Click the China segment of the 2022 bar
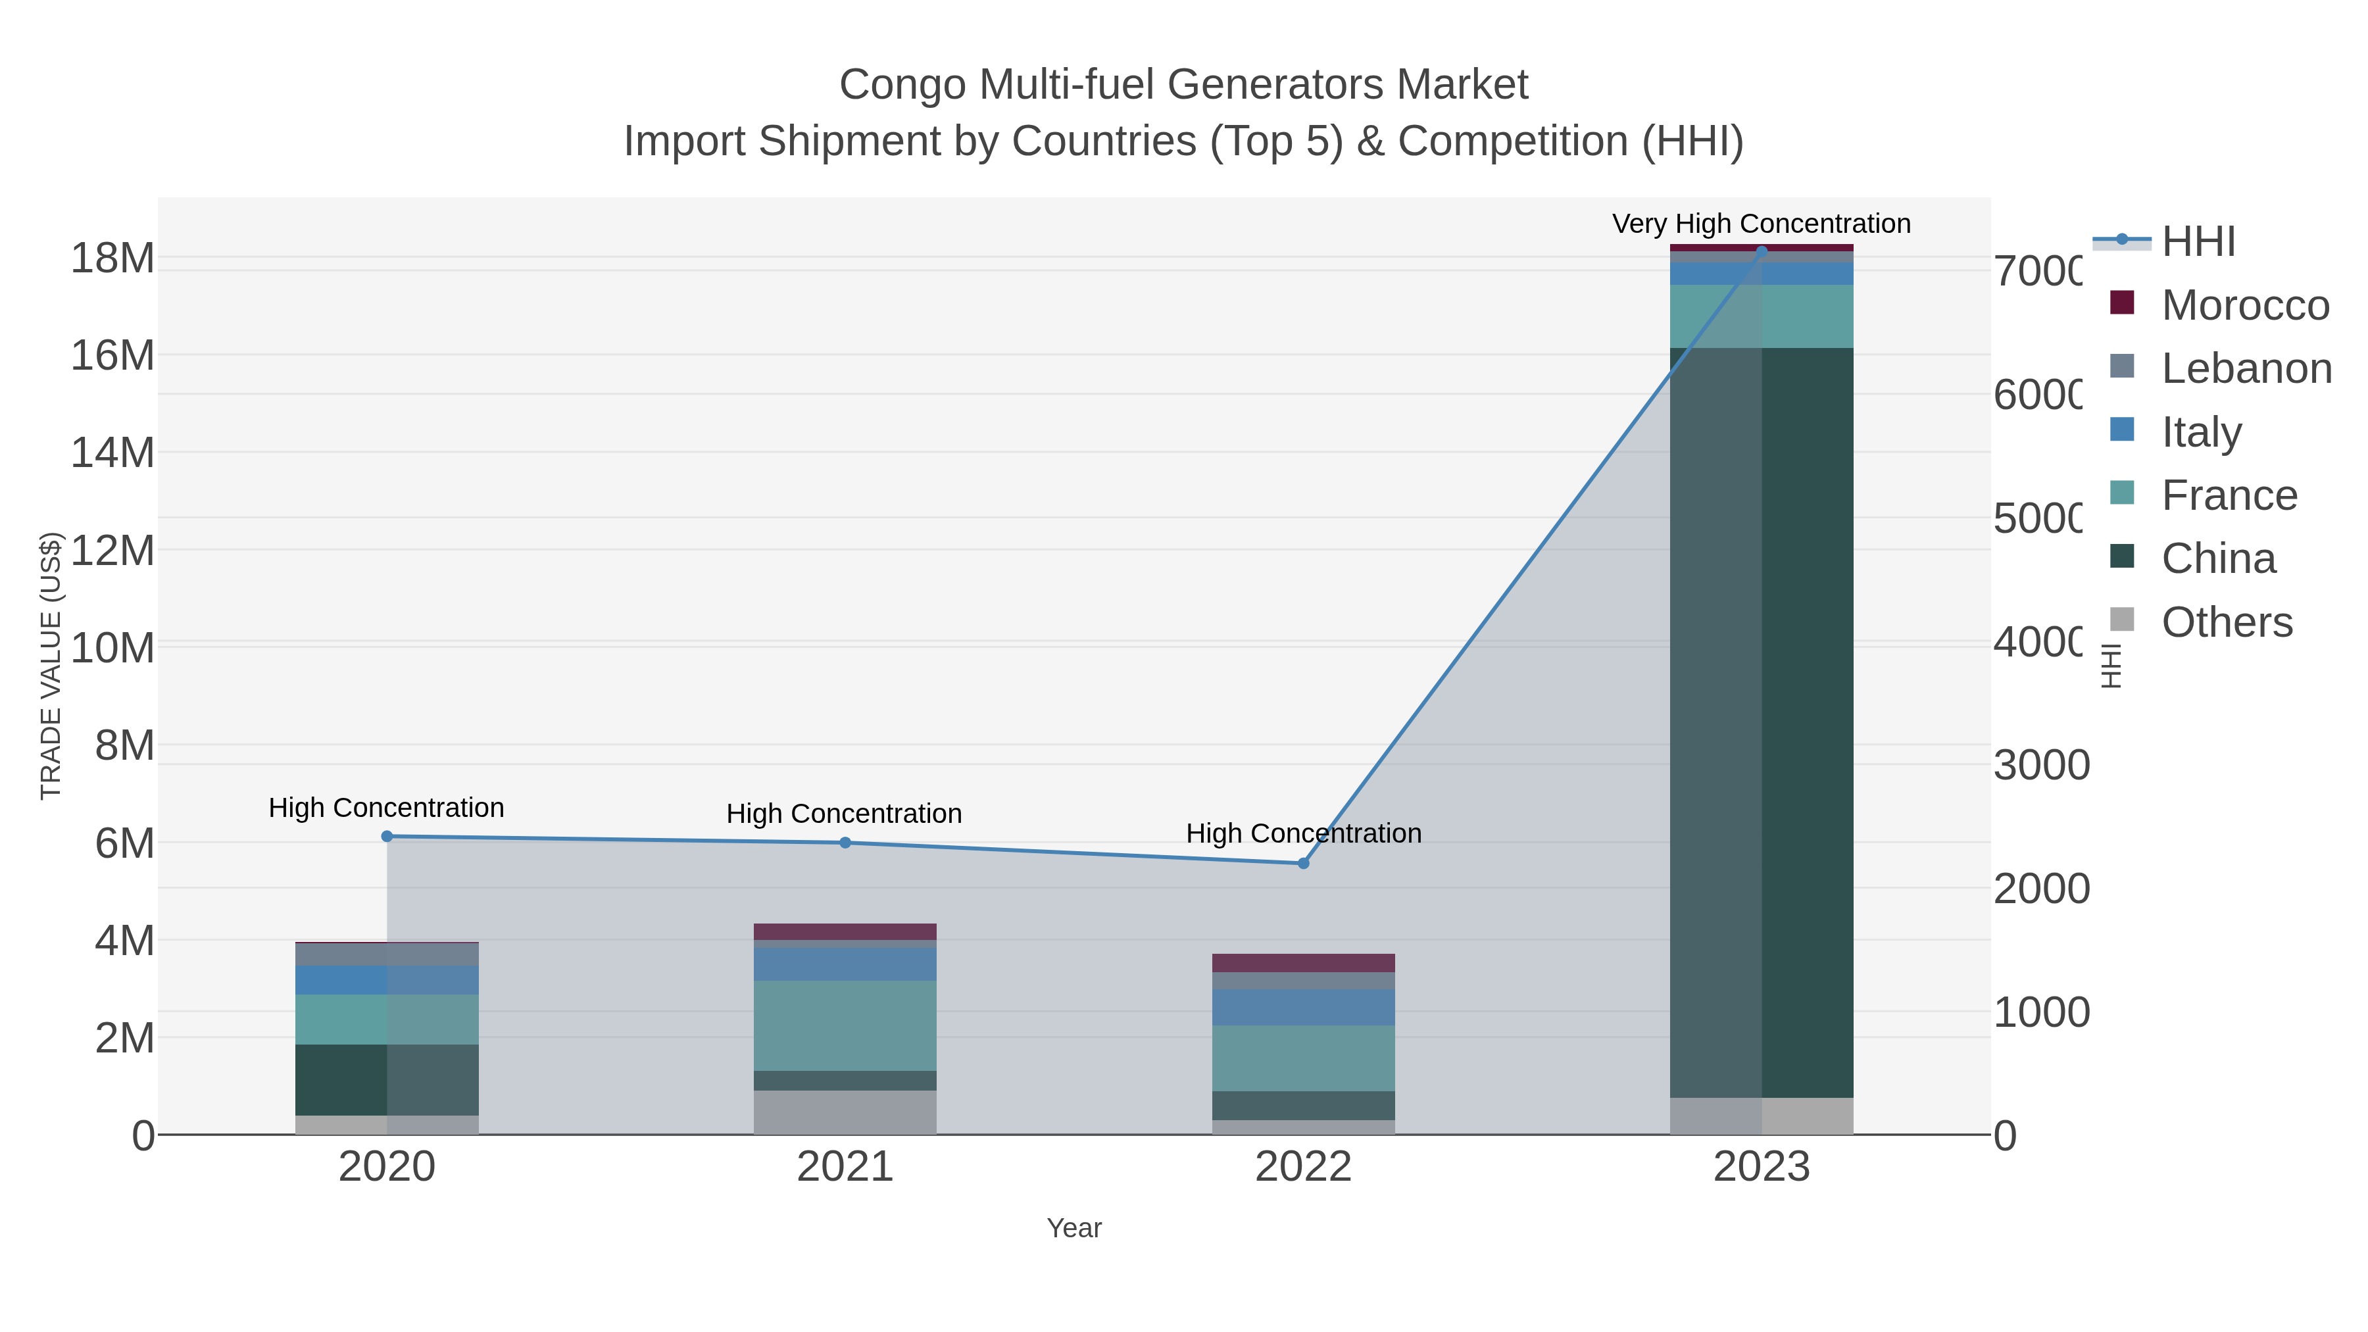Viewport: 2368px width, 1332px height. (x=1304, y=1106)
